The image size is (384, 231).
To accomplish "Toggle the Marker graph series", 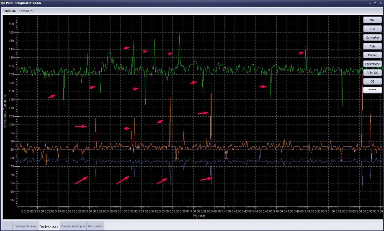I will pyautogui.click(x=372, y=55).
